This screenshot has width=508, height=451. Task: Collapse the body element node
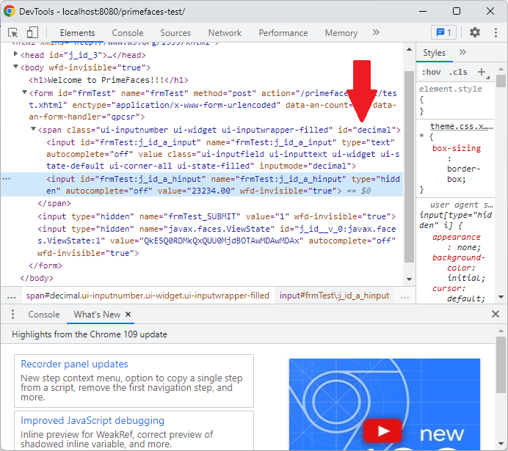(15, 67)
